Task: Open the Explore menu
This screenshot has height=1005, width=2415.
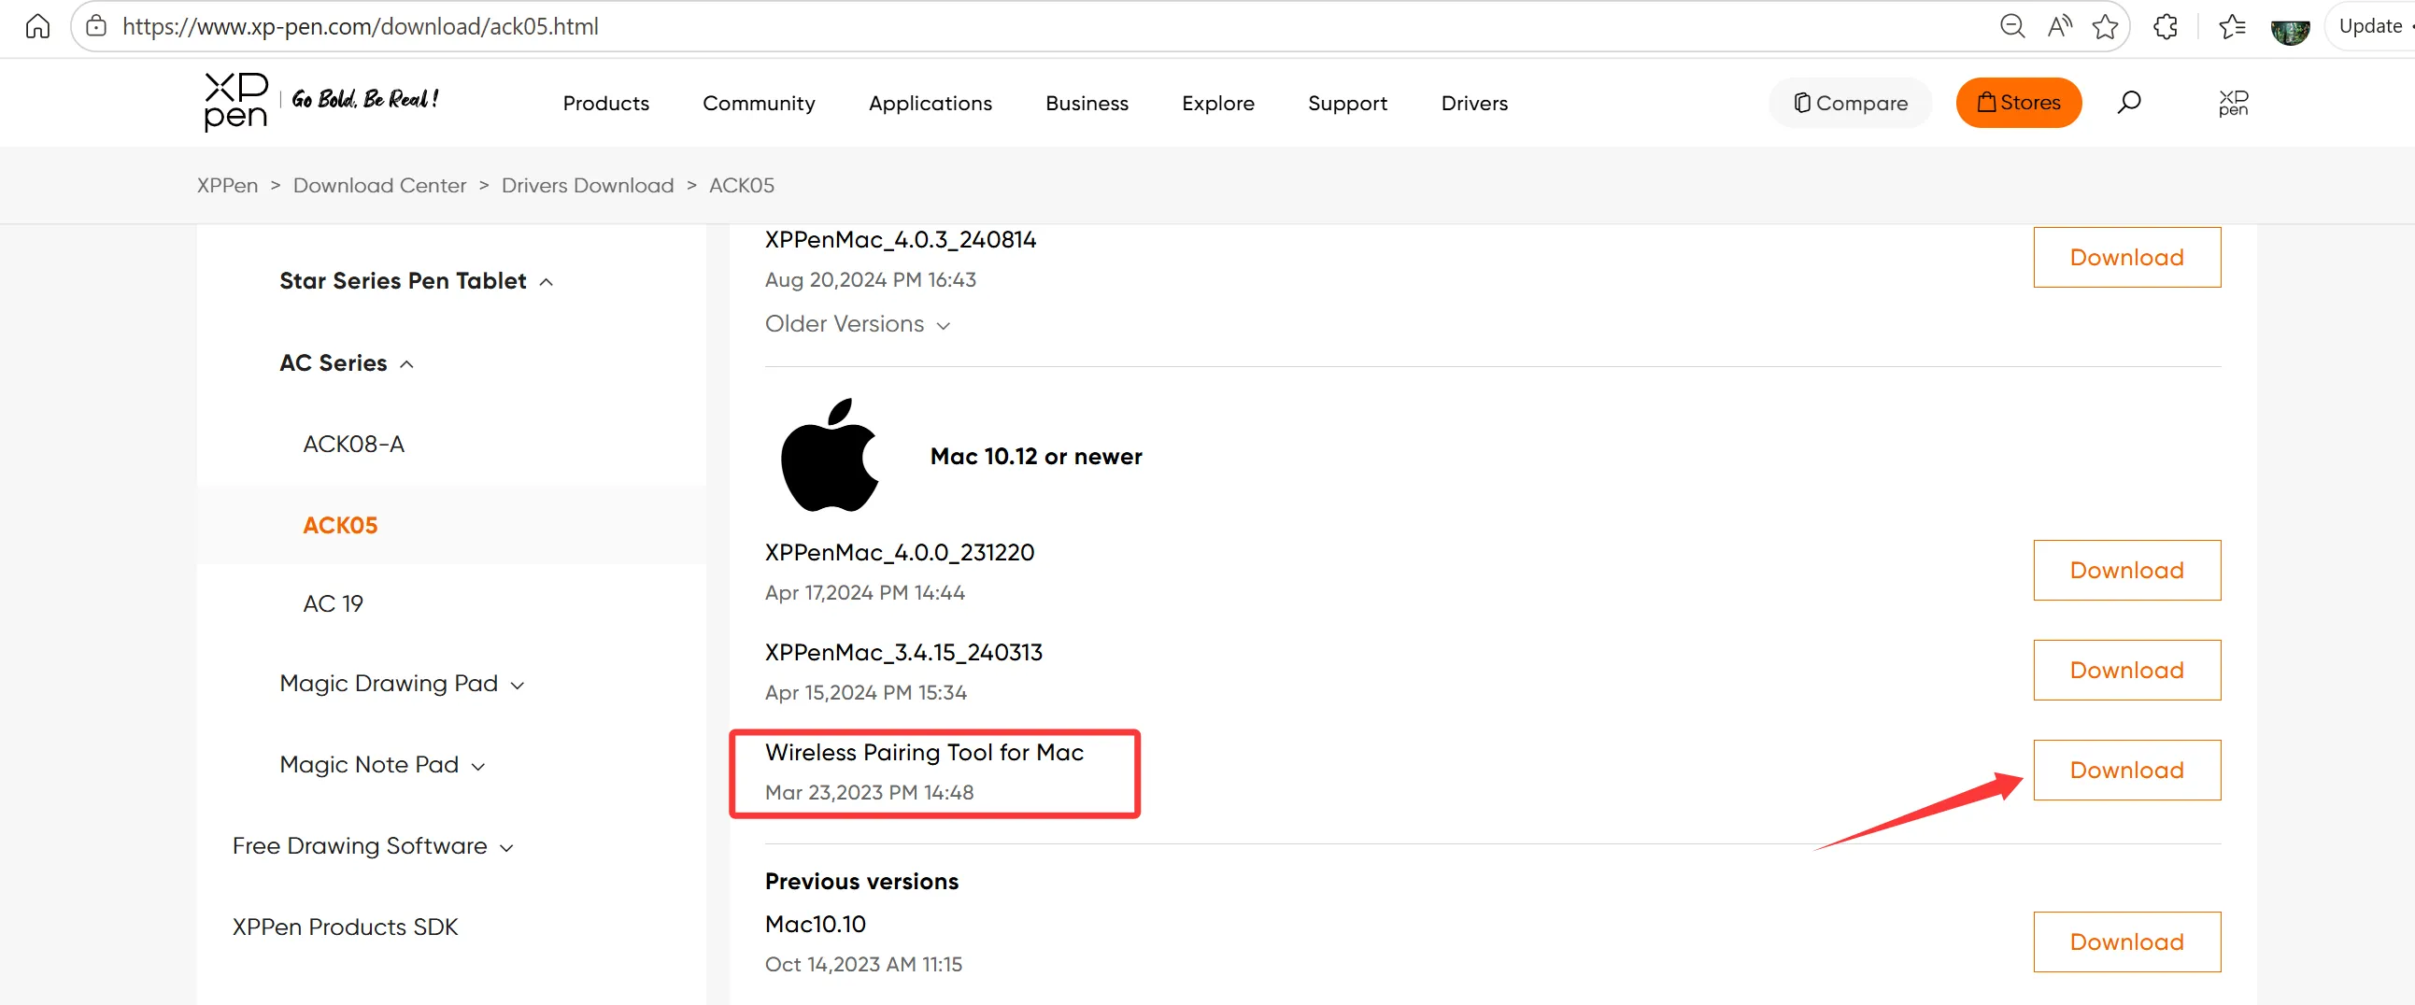Action: (x=1218, y=103)
